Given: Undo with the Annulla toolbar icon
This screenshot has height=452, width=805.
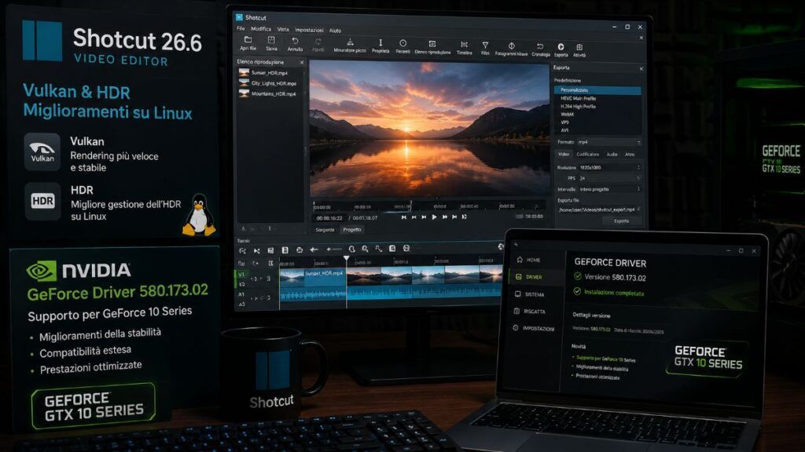Looking at the screenshot, I should (x=295, y=41).
